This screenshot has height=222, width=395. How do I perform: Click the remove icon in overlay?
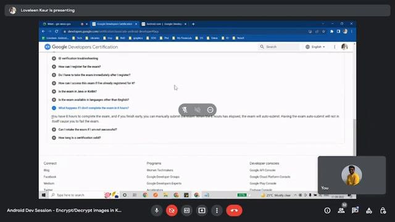coord(210,110)
